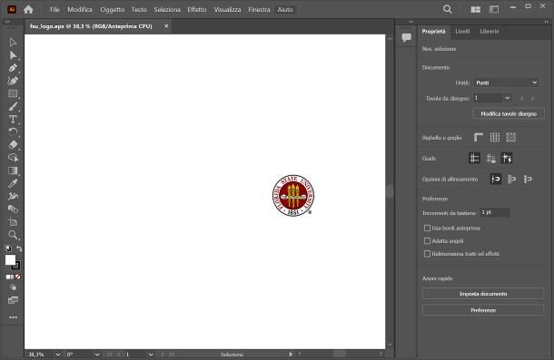The image size is (554, 360).
Task: Select the Direct Selection tool
Action: coord(13,55)
